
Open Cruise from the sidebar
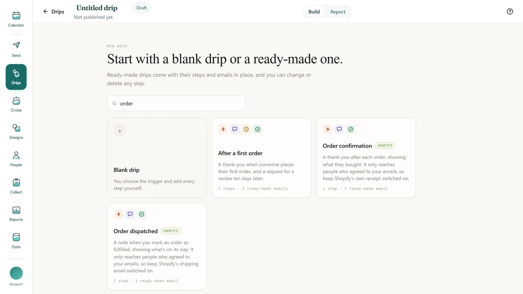click(16, 104)
